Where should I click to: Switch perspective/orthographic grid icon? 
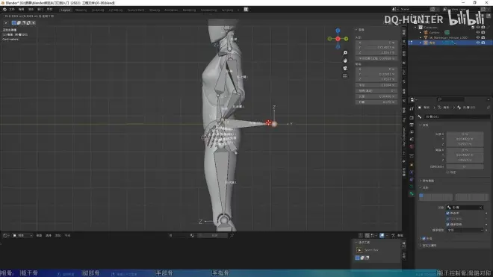(x=345, y=75)
